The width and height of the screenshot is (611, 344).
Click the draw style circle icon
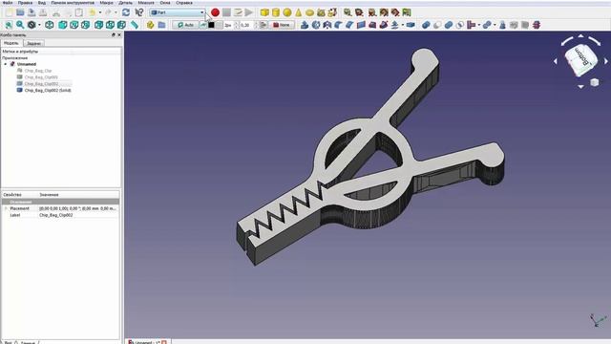pos(32,25)
